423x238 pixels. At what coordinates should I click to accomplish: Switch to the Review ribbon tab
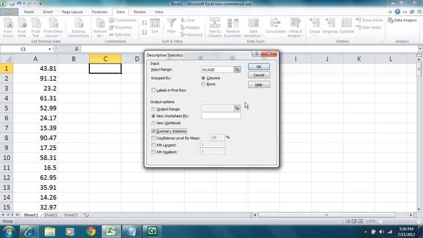139,12
